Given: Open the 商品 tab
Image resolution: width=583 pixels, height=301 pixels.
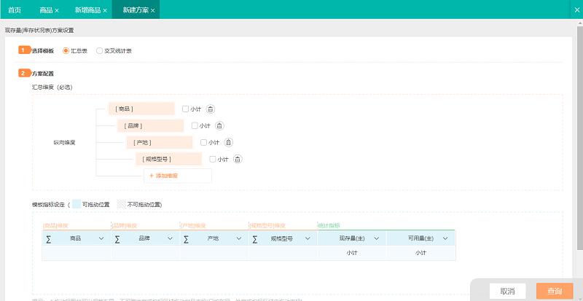Looking at the screenshot, I should 46,10.
